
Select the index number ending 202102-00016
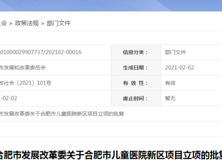tap(40, 52)
